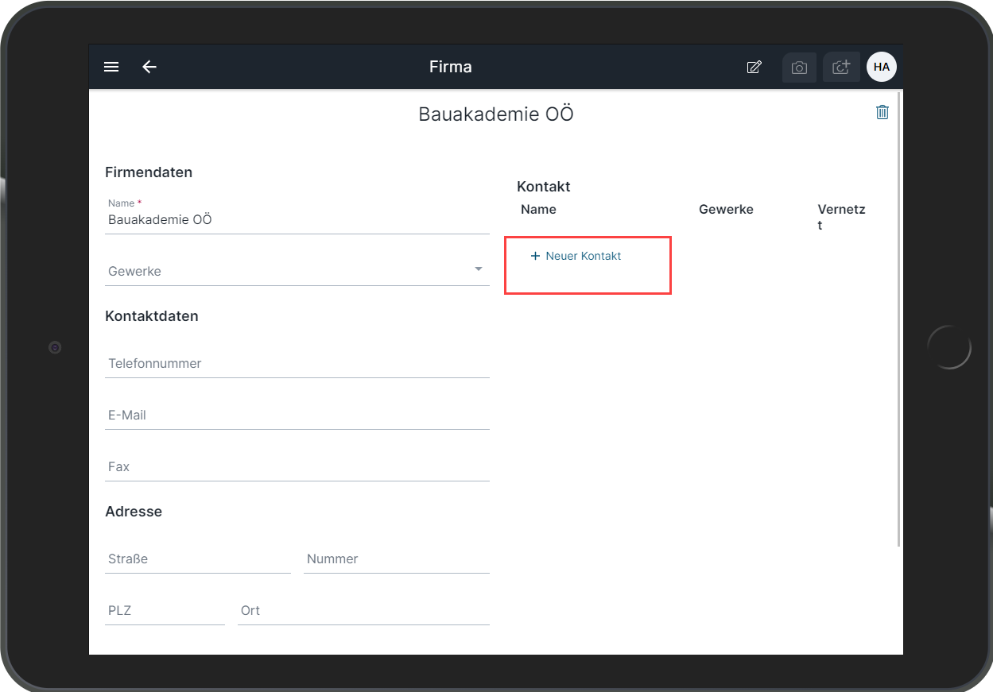
Task: Delete company with the trash icon
Action: click(x=882, y=112)
